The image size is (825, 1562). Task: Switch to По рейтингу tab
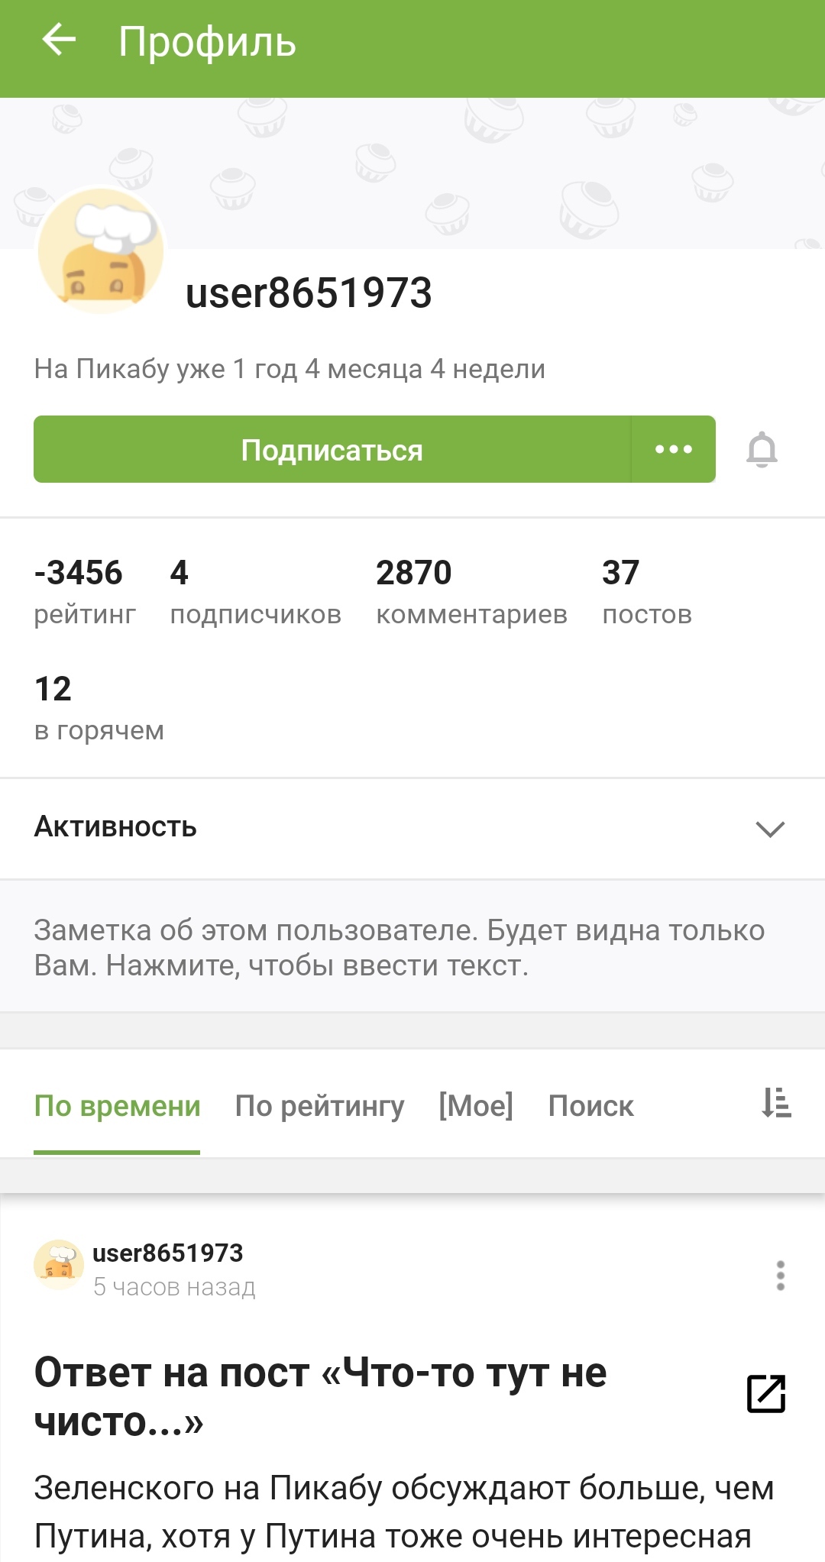(319, 1106)
